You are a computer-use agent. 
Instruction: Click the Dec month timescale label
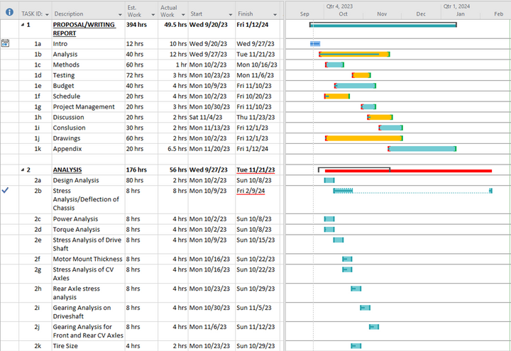pos(421,14)
